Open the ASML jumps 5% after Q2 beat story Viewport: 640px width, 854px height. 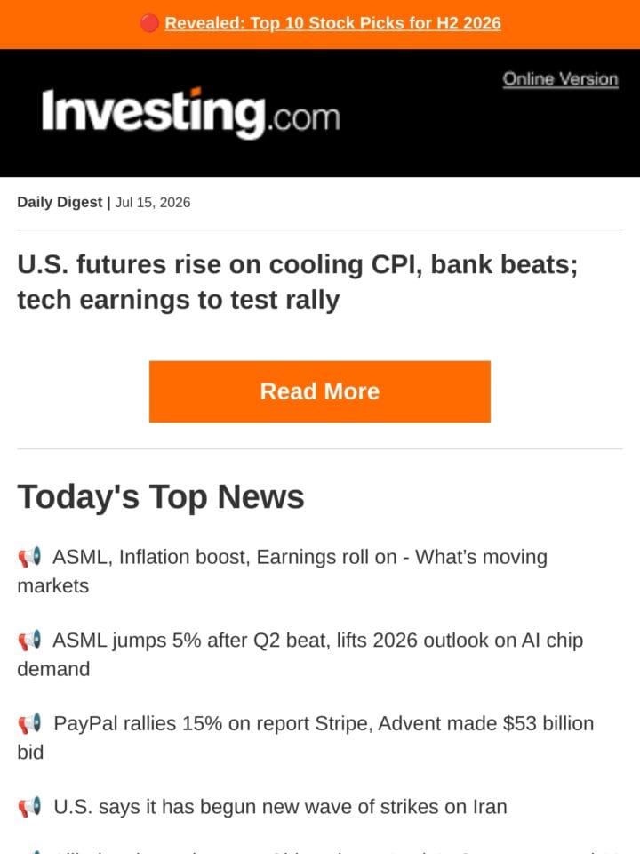click(x=300, y=655)
